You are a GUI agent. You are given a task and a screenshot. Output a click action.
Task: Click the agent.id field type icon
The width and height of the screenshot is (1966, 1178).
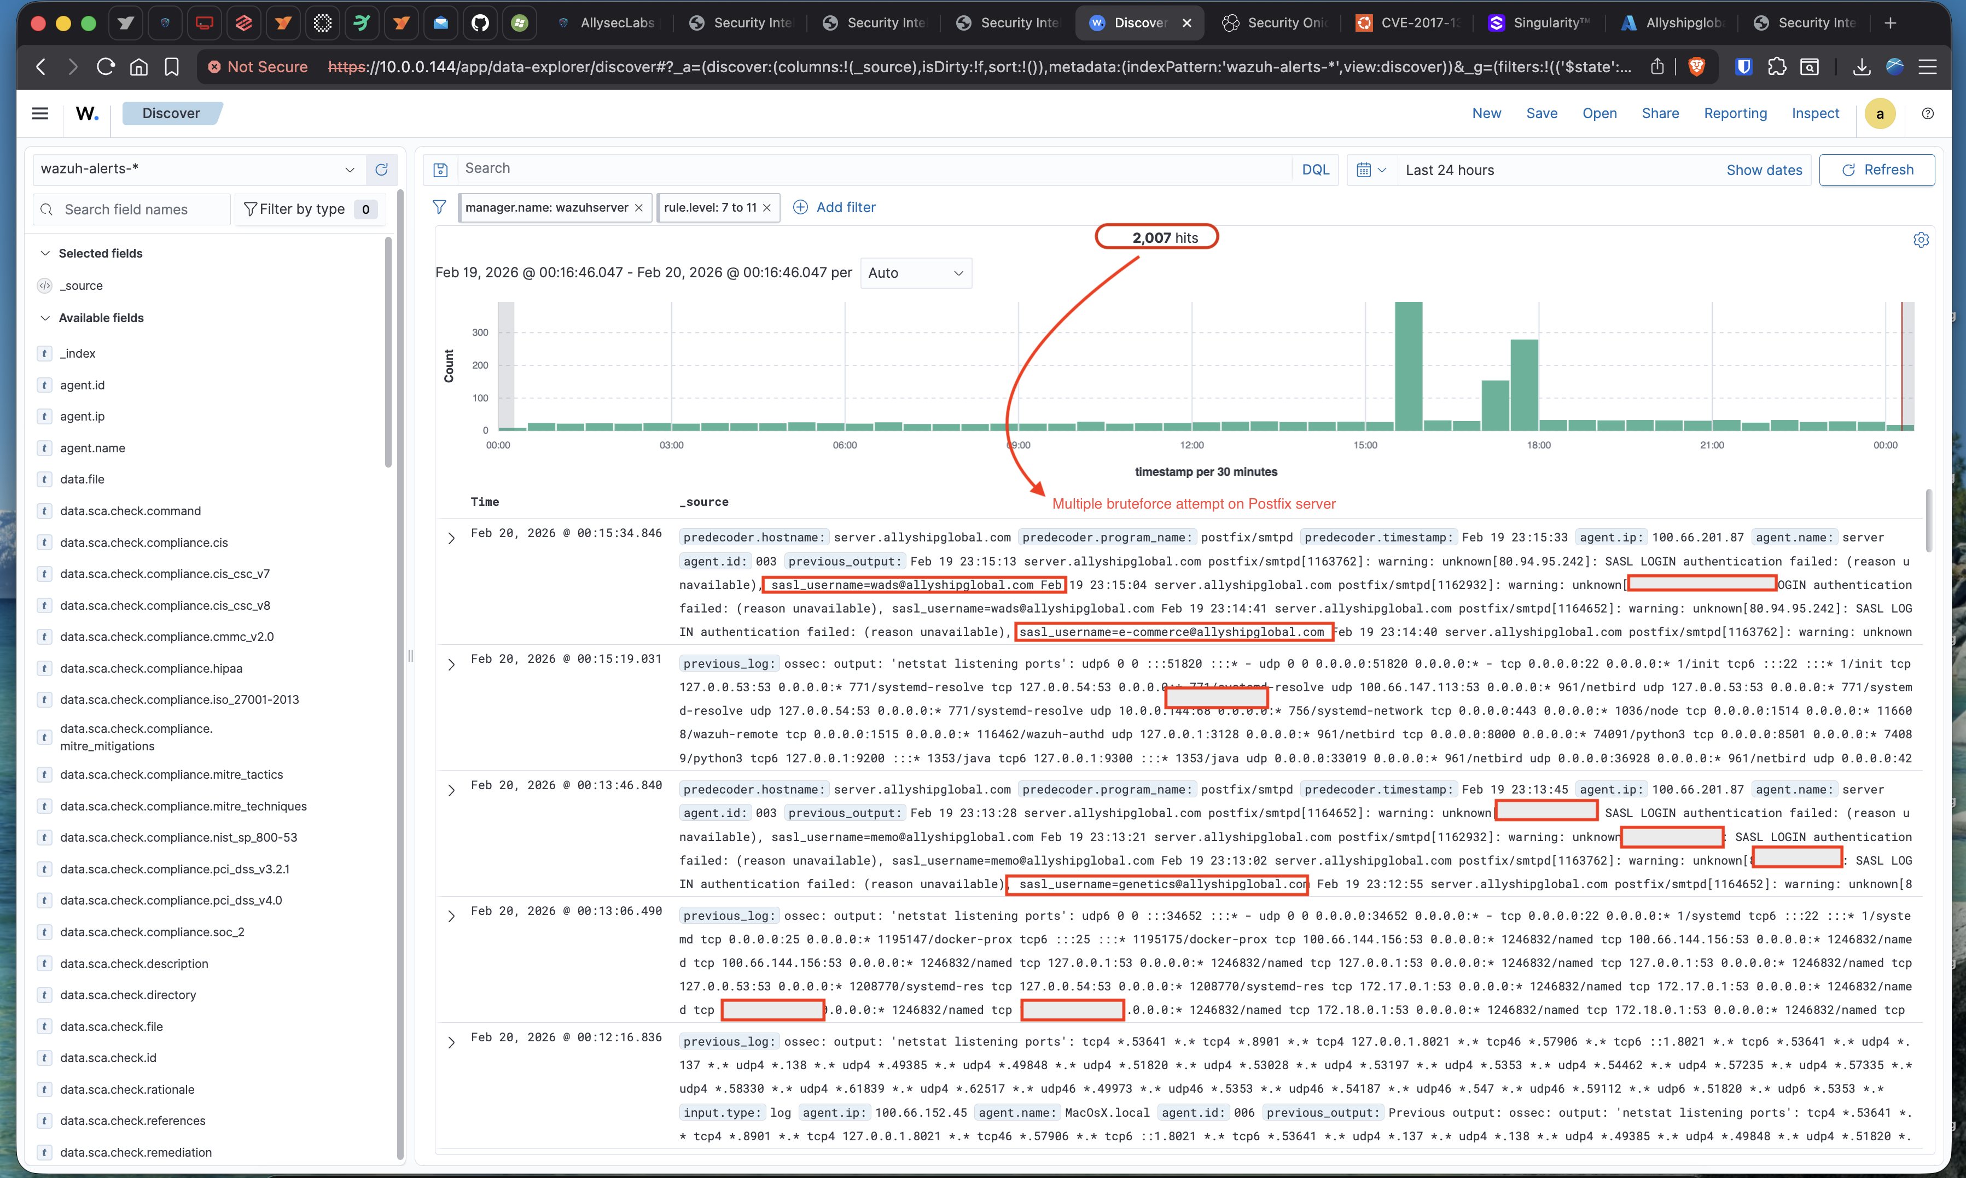click(x=44, y=385)
